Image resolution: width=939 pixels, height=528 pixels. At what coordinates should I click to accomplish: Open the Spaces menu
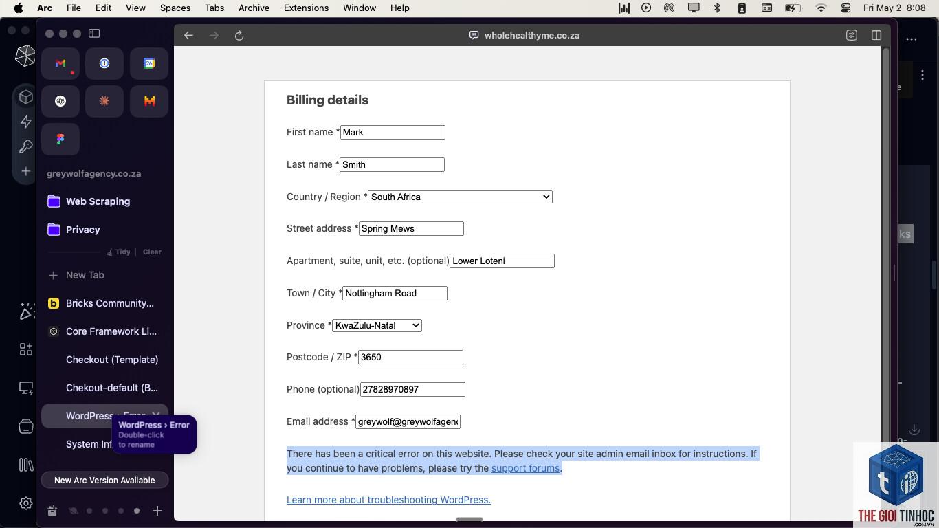click(x=175, y=8)
